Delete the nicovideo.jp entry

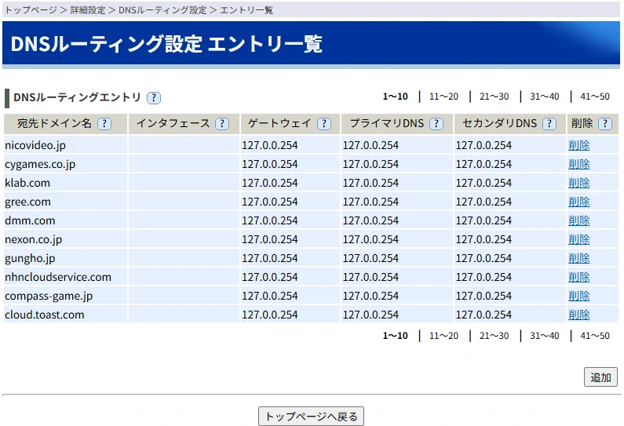pyautogui.click(x=578, y=145)
